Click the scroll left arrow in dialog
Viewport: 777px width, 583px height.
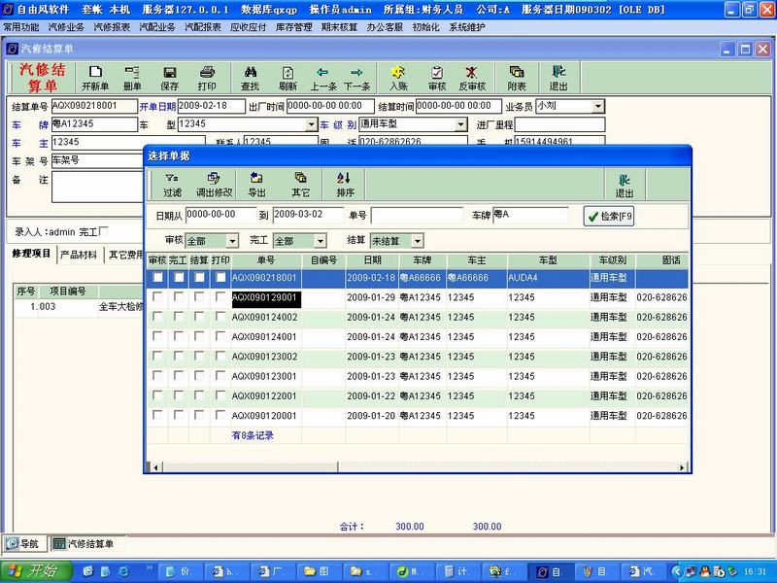[x=155, y=467]
